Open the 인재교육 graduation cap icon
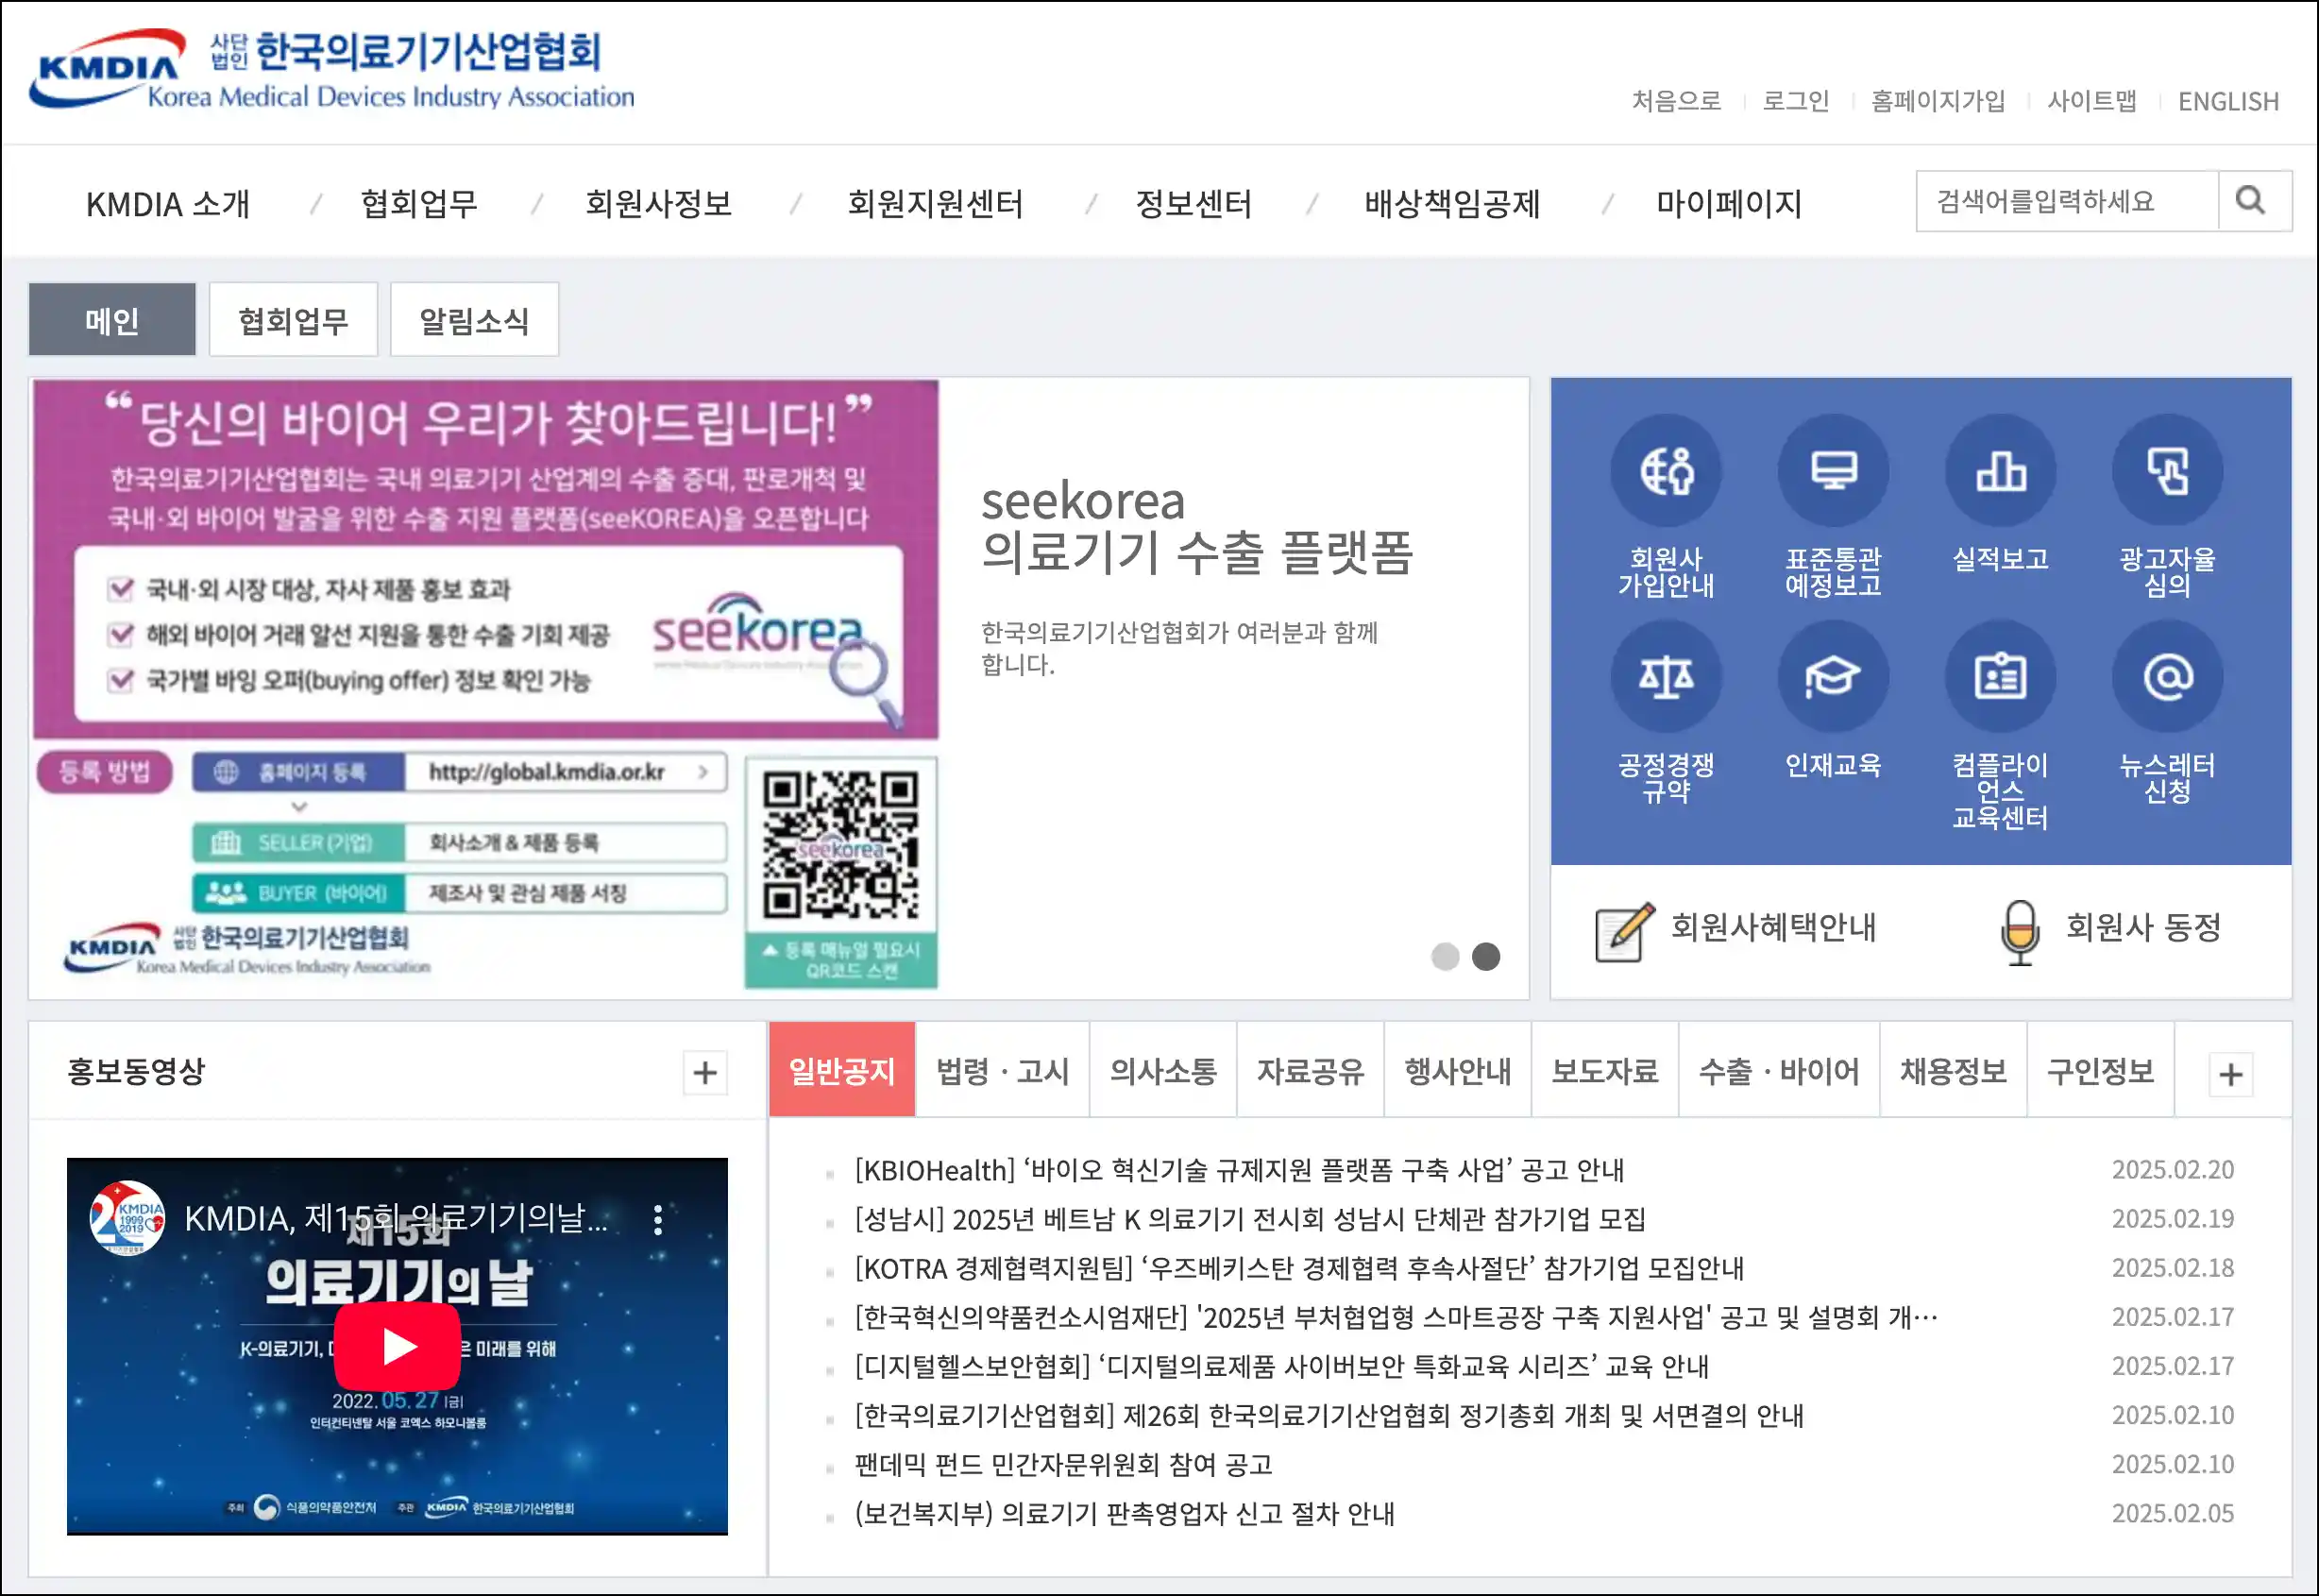Viewport: 2319px width, 1596px height. [x=1832, y=677]
